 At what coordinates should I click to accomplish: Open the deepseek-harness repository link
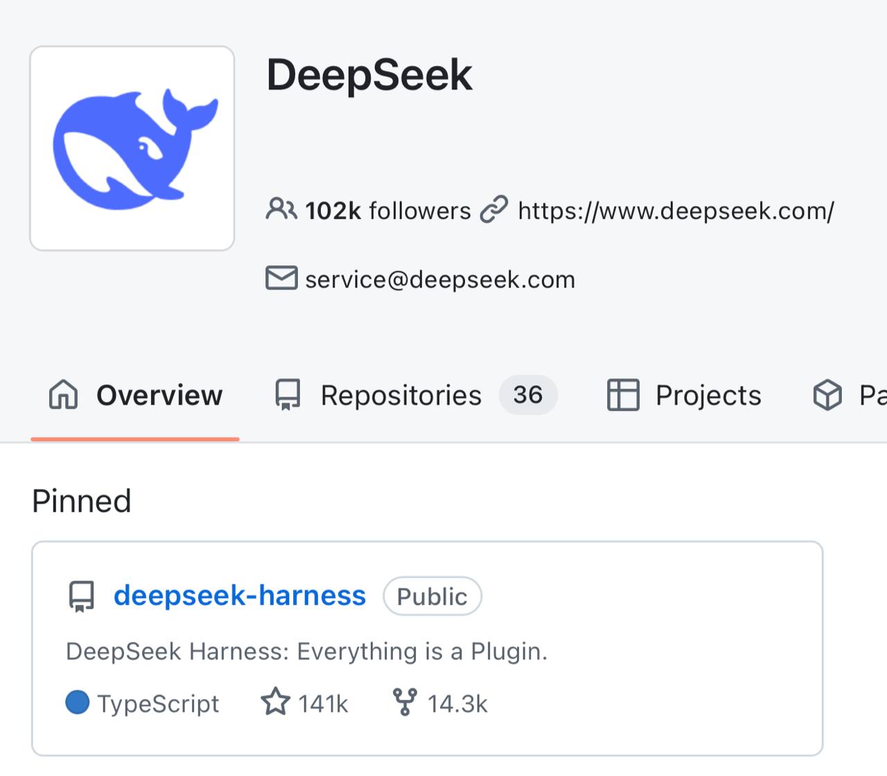pyautogui.click(x=240, y=595)
